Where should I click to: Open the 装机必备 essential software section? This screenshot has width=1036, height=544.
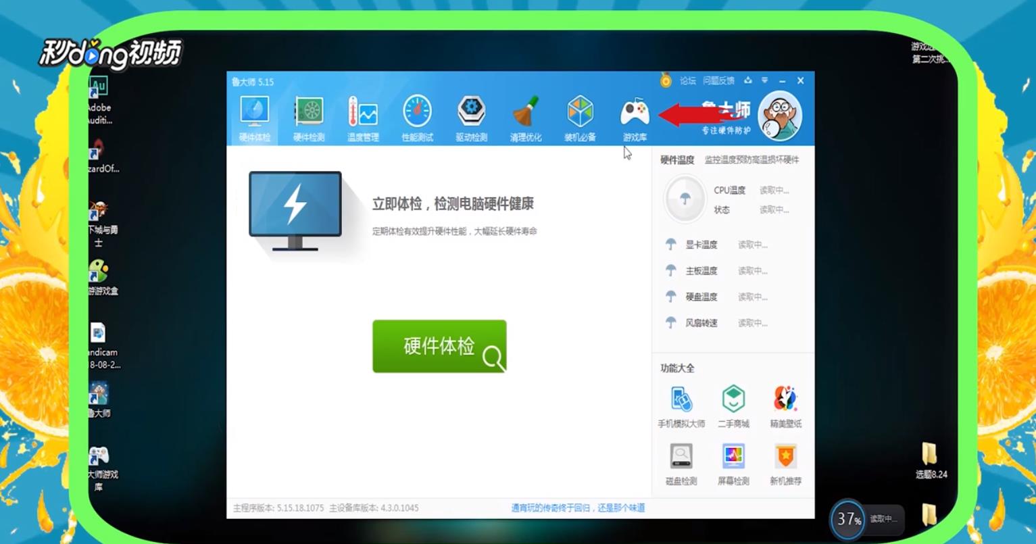[x=580, y=116]
